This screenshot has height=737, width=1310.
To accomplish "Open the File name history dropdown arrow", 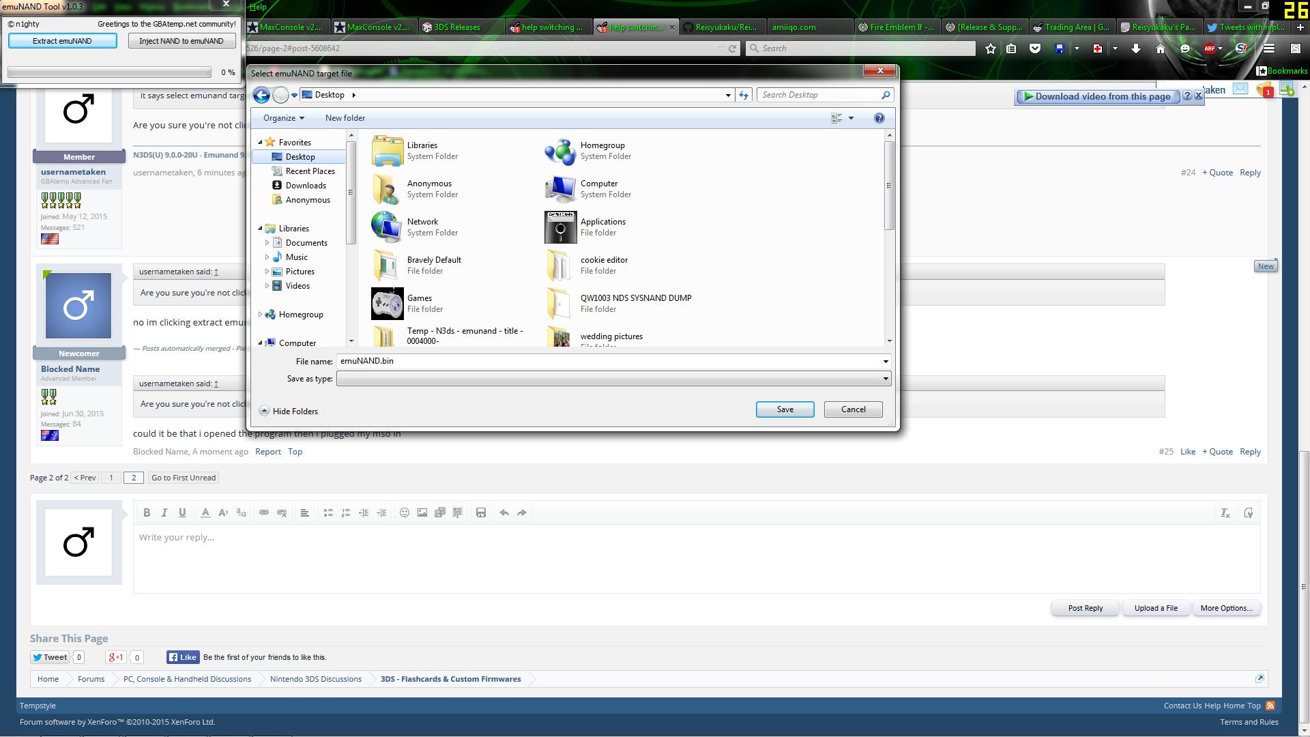I will (x=886, y=362).
